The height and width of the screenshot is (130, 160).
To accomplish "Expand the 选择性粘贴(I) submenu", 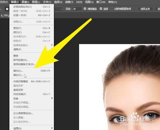I will 32,45.
